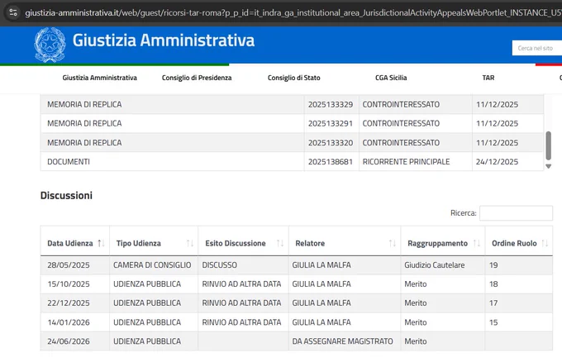Click the Ordine Ruolo value 17
Viewport: 562px width, 362px height.
[493, 303]
